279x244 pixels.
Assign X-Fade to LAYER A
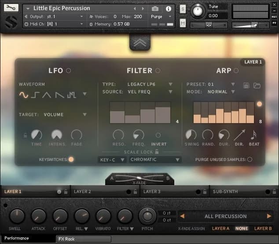220,229
